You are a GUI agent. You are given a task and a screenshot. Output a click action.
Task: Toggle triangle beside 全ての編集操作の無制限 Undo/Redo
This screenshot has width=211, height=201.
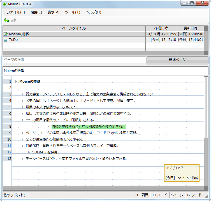(x=23, y=139)
